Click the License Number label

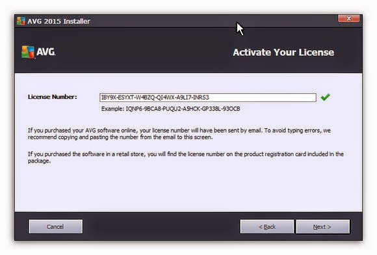tap(53, 97)
